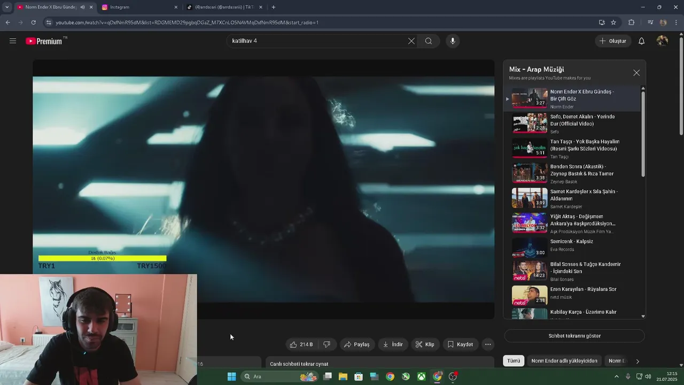Open Samet Kardeşler x Sıla Şahin - Aldanırım
Screen dimensions: 684x385
point(584,195)
